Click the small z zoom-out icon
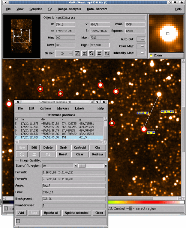The image size is (186, 228). (x=84, y=53)
